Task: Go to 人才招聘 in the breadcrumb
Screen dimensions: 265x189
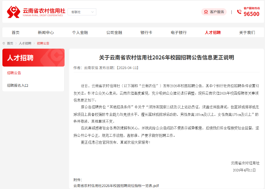Action: [x=25, y=44]
